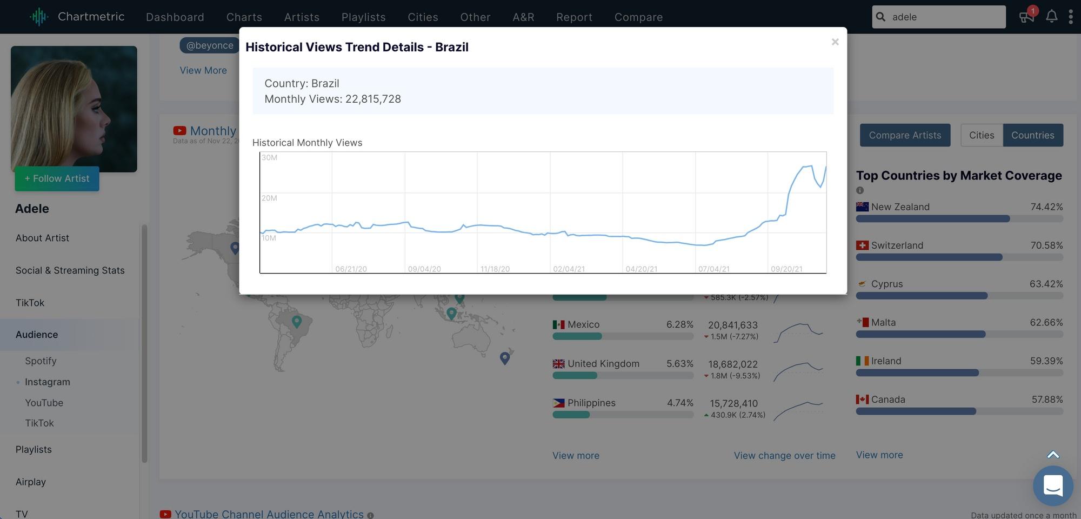Viewport: 1081px width, 519px height.
Task: Click the Adele profile photo
Action: (x=74, y=108)
